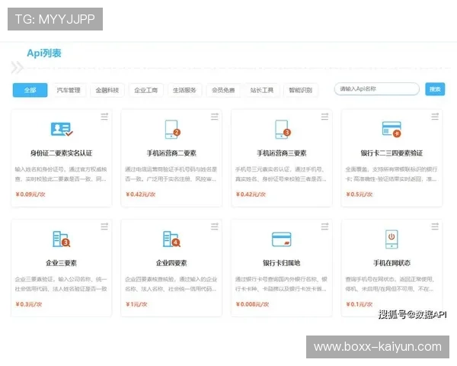Select the 全部 category tab
The height and width of the screenshot is (366, 457).
(x=30, y=90)
